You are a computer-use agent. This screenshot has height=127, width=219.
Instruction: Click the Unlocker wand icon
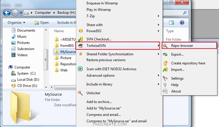tap(80, 93)
